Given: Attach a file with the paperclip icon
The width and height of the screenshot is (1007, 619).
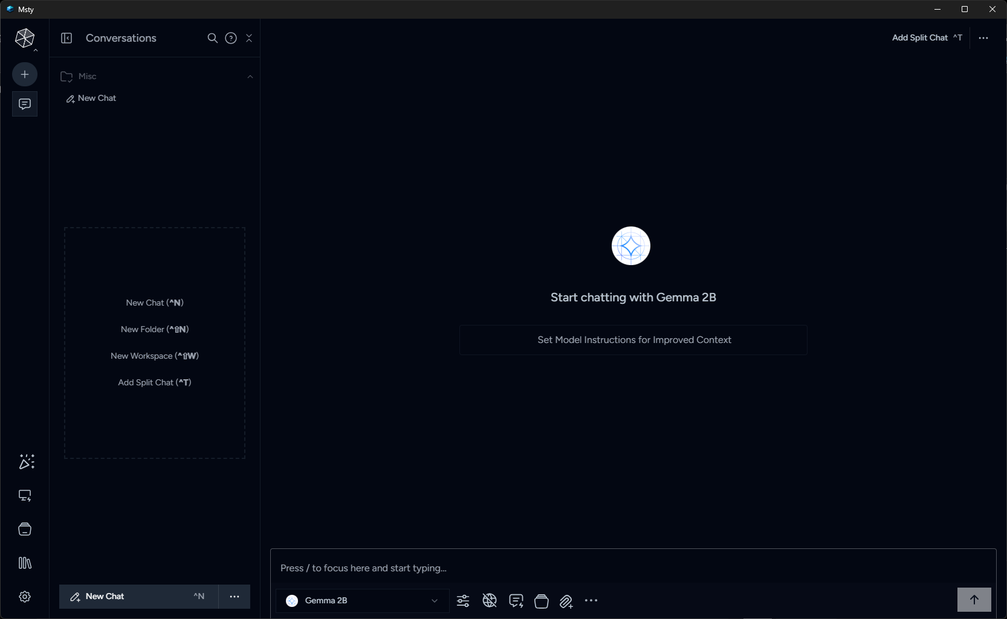Looking at the screenshot, I should 566,601.
